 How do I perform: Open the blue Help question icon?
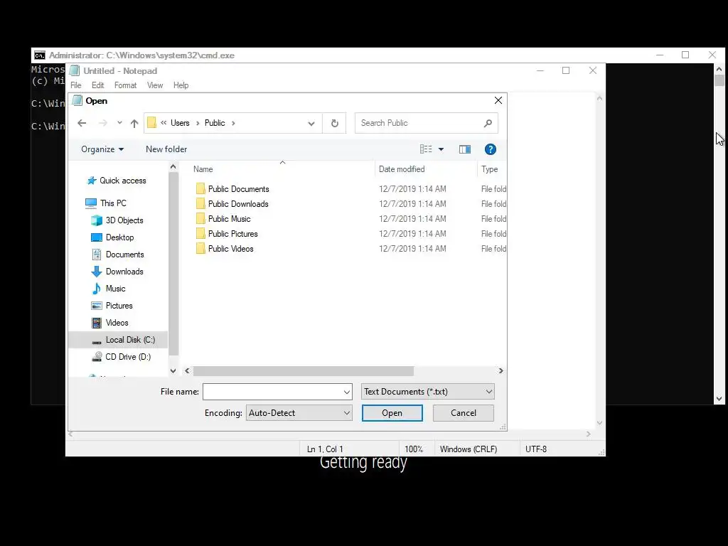491,149
